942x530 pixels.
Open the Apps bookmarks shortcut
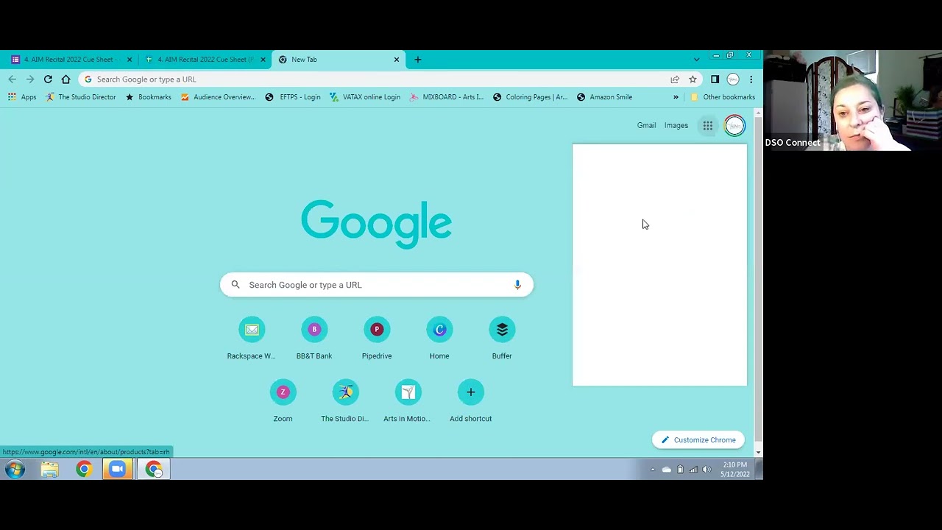pyautogui.click(x=22, y=97)
